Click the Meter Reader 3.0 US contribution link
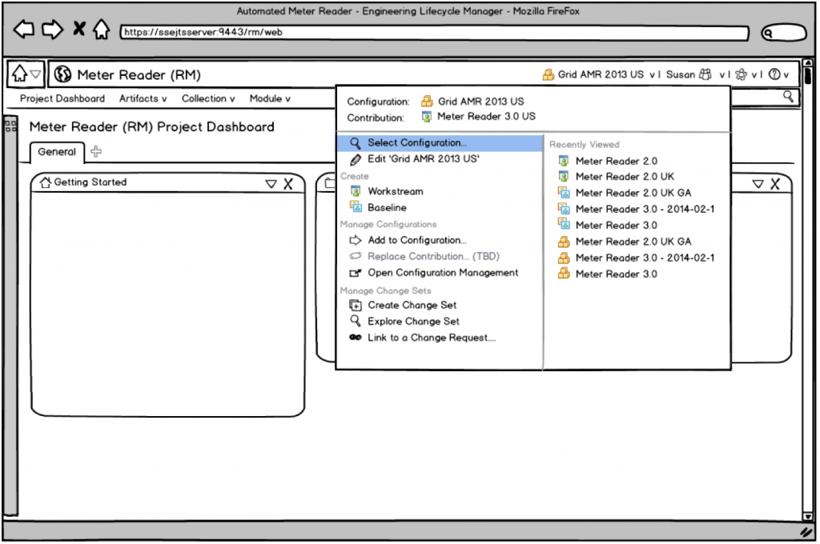820x544 pixels. coord(479,117)
